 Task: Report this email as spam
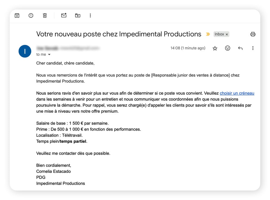pyautogui.click(x=31, y=16)
